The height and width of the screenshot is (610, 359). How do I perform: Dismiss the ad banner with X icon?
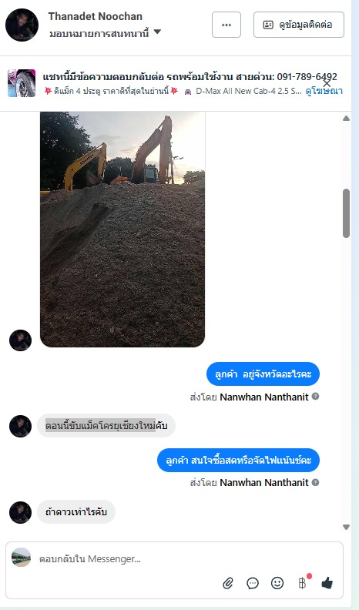(327, 83)
